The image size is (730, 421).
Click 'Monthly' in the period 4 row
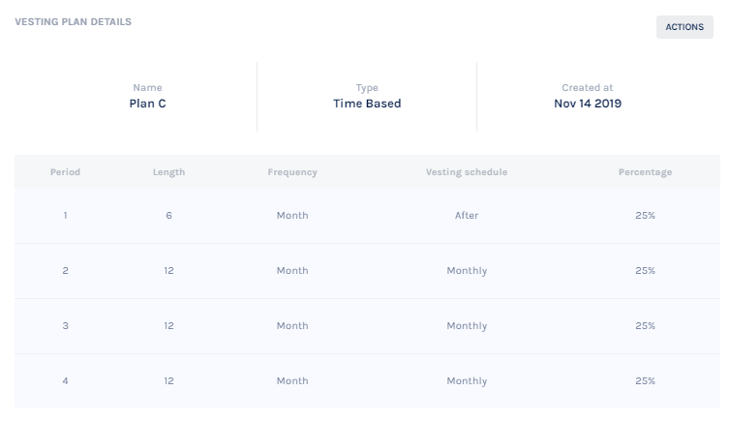pyautogui.click(x=467, y=381)
